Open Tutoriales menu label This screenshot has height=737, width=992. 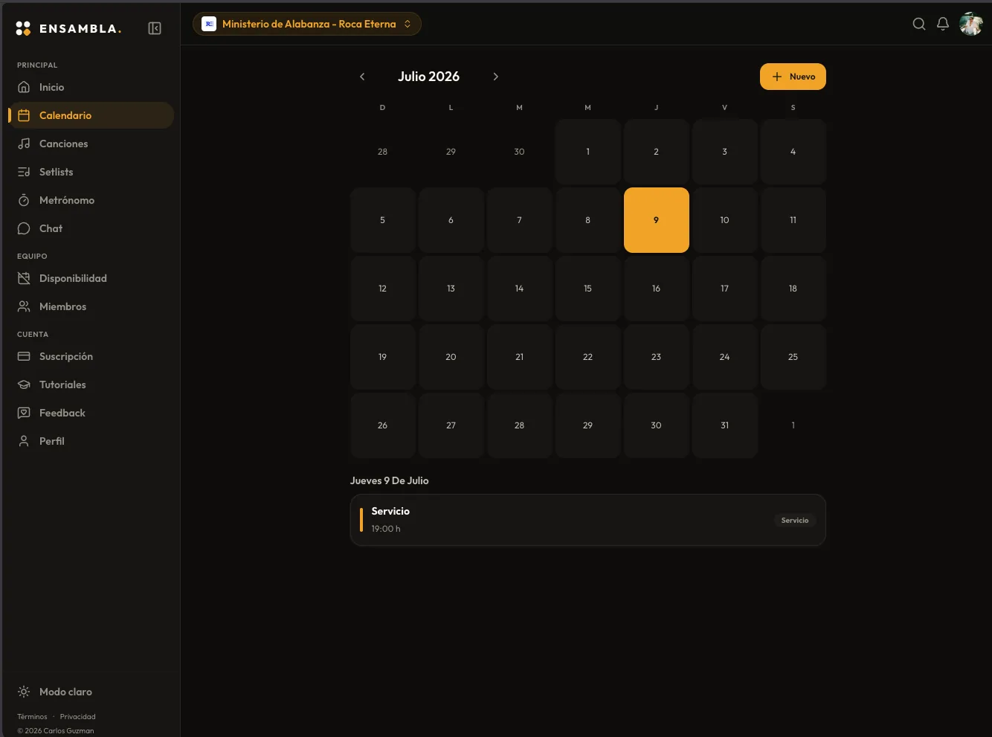62,384
